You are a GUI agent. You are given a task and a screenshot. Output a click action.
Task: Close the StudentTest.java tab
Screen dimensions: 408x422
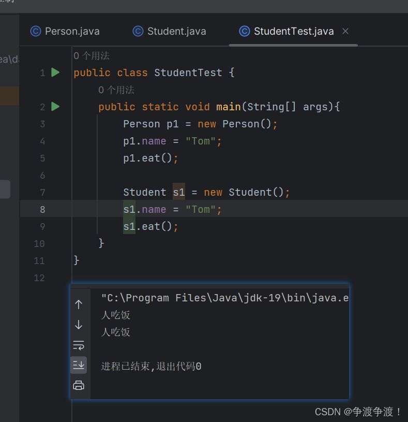(x=345, y=31)
